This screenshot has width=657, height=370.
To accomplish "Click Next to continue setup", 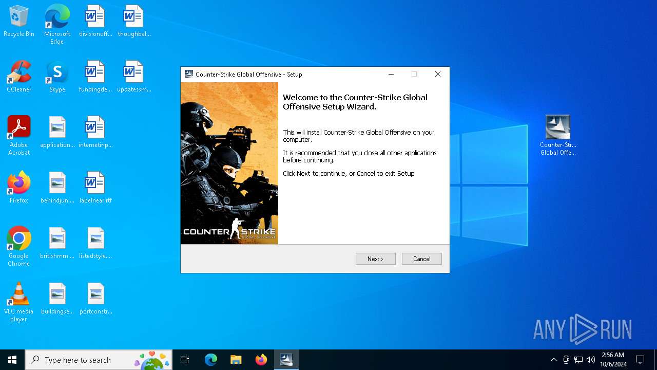I will pyautogui.click(x=375, y=259).
